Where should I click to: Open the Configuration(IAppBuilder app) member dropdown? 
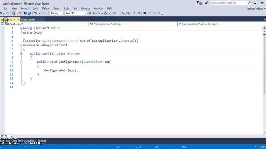(222, 24)
